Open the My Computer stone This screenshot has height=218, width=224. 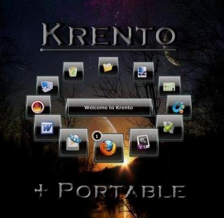(47, 87)
